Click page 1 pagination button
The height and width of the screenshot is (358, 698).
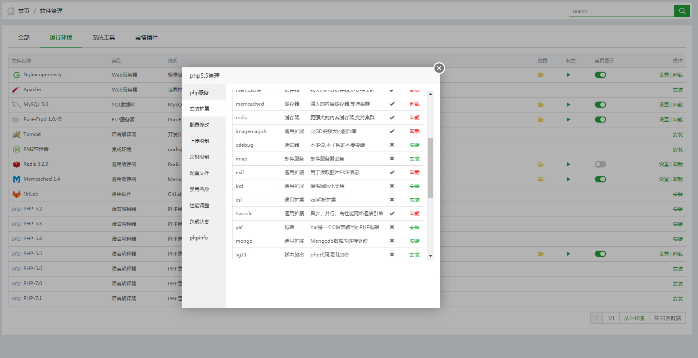click(x=596, y=318)
